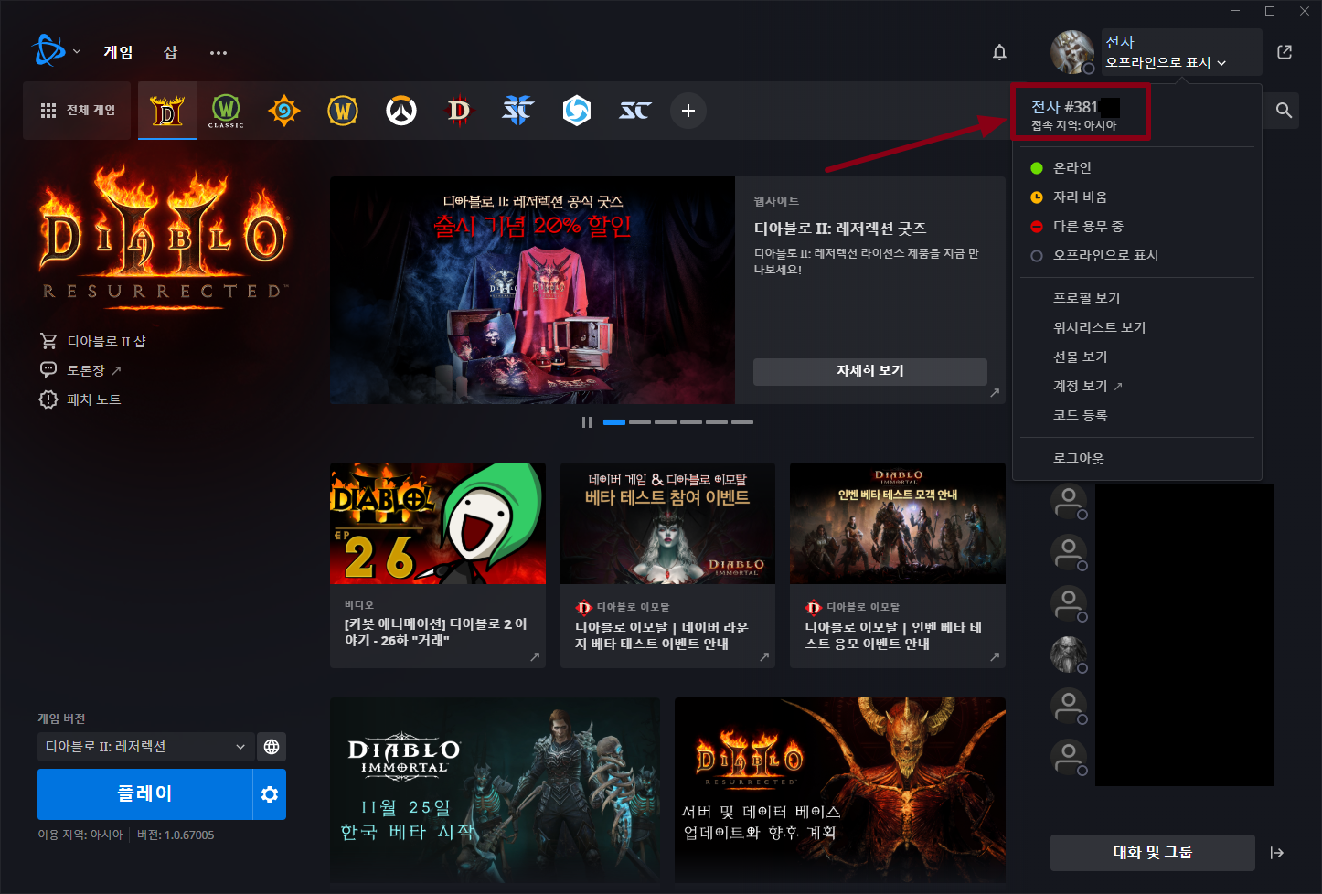Jump to last carousel slide indicator

click(742, 422)
